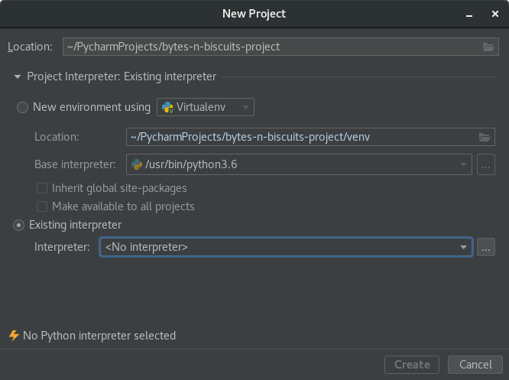
Task: Click 'No Python interpreter selected' message
Action: click(x=99, y=336)
